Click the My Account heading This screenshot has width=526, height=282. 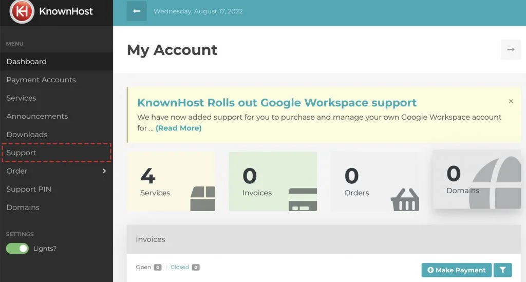coord(172,50)
